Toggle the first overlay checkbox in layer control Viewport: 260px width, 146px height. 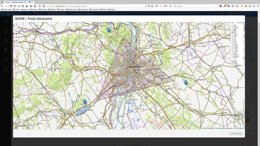coord(232,61)
